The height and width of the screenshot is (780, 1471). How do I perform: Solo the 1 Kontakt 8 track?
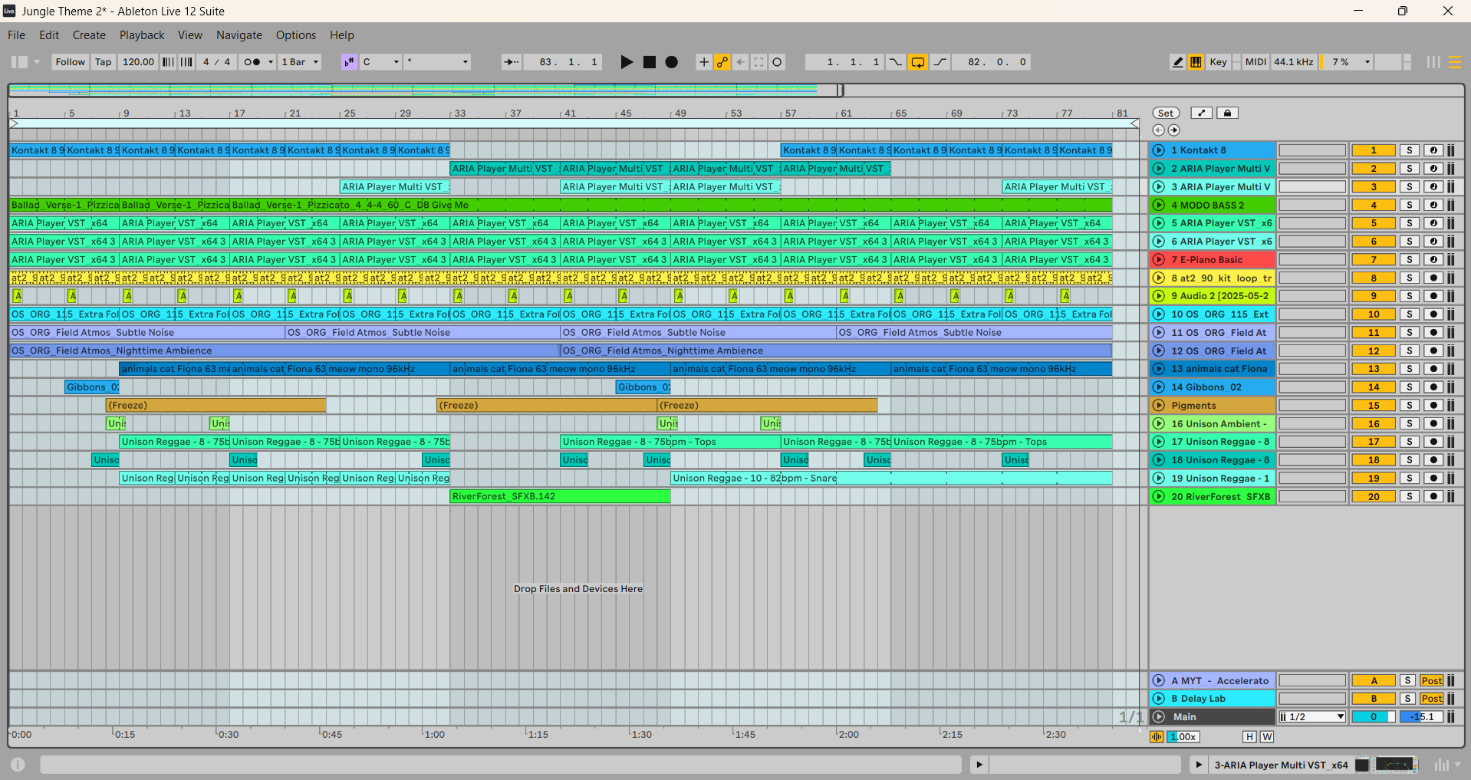click(x=1410, y=150)
